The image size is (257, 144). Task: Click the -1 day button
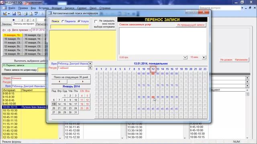pyautogui.click(x=33, y=20)
